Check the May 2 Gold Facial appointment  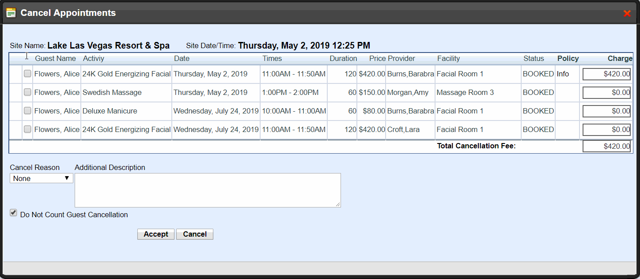click(x=27, y=74)
